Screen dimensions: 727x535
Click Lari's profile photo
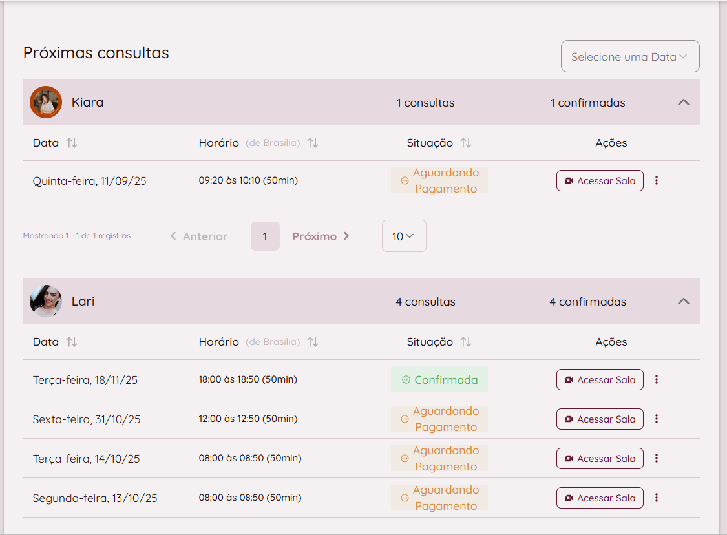coord(46,301)
